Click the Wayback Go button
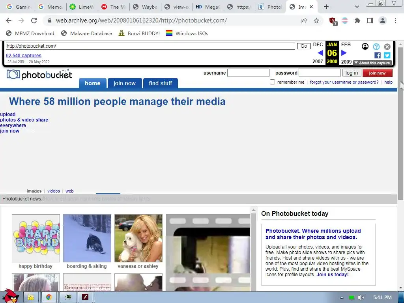This screenshot has height=303, width=404. [x=304, y=46]
